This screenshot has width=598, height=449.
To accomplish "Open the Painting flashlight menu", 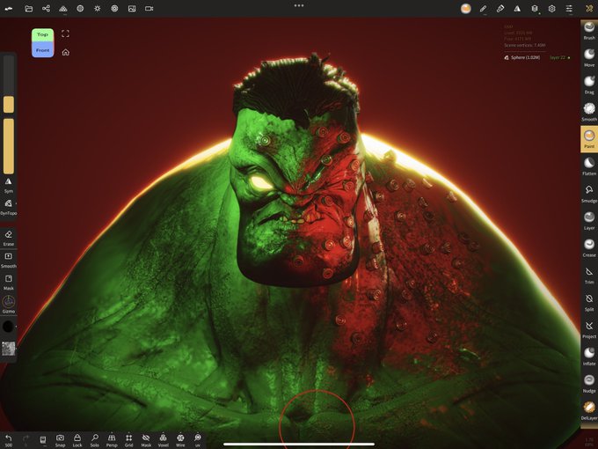I will point(500,9).
